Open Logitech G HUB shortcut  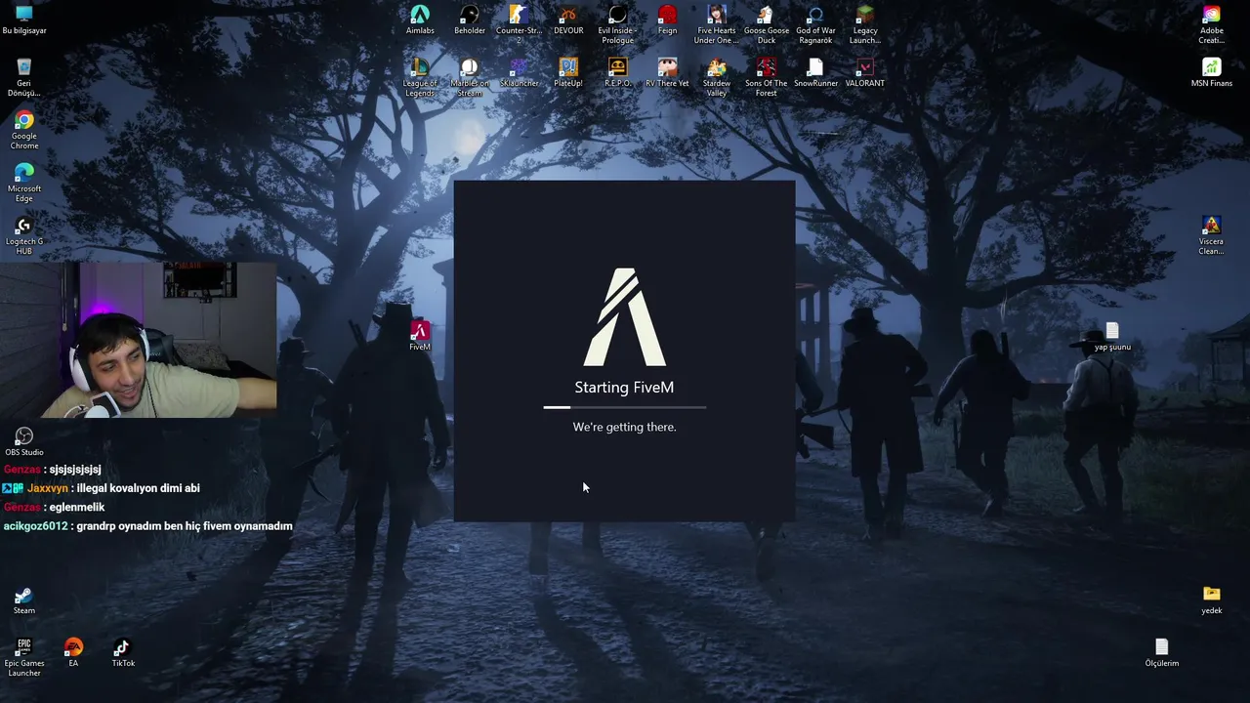[24, 235]
